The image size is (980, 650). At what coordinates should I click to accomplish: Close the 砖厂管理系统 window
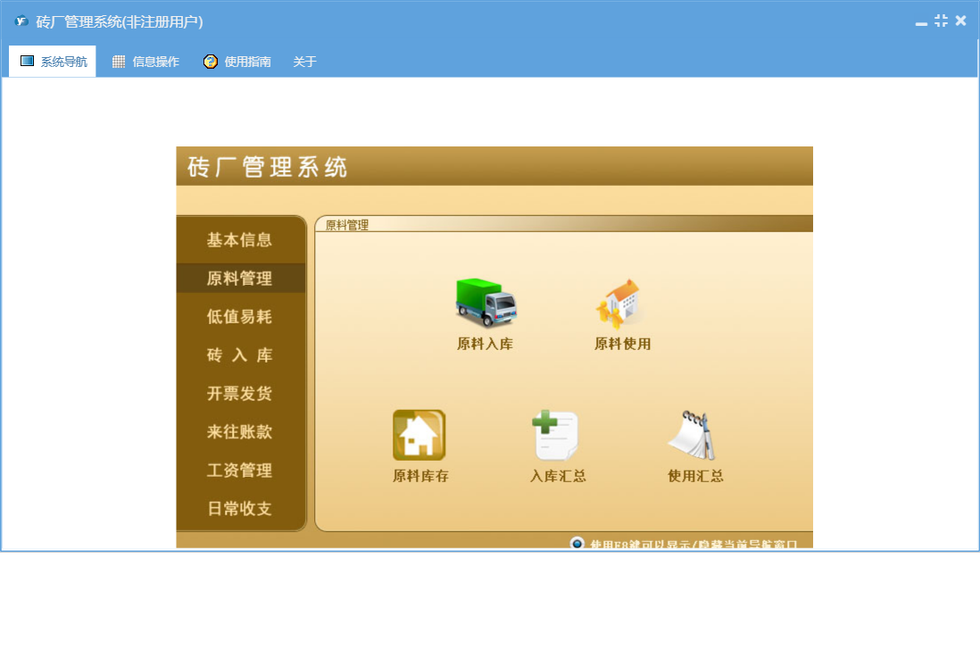click(960, 21)
